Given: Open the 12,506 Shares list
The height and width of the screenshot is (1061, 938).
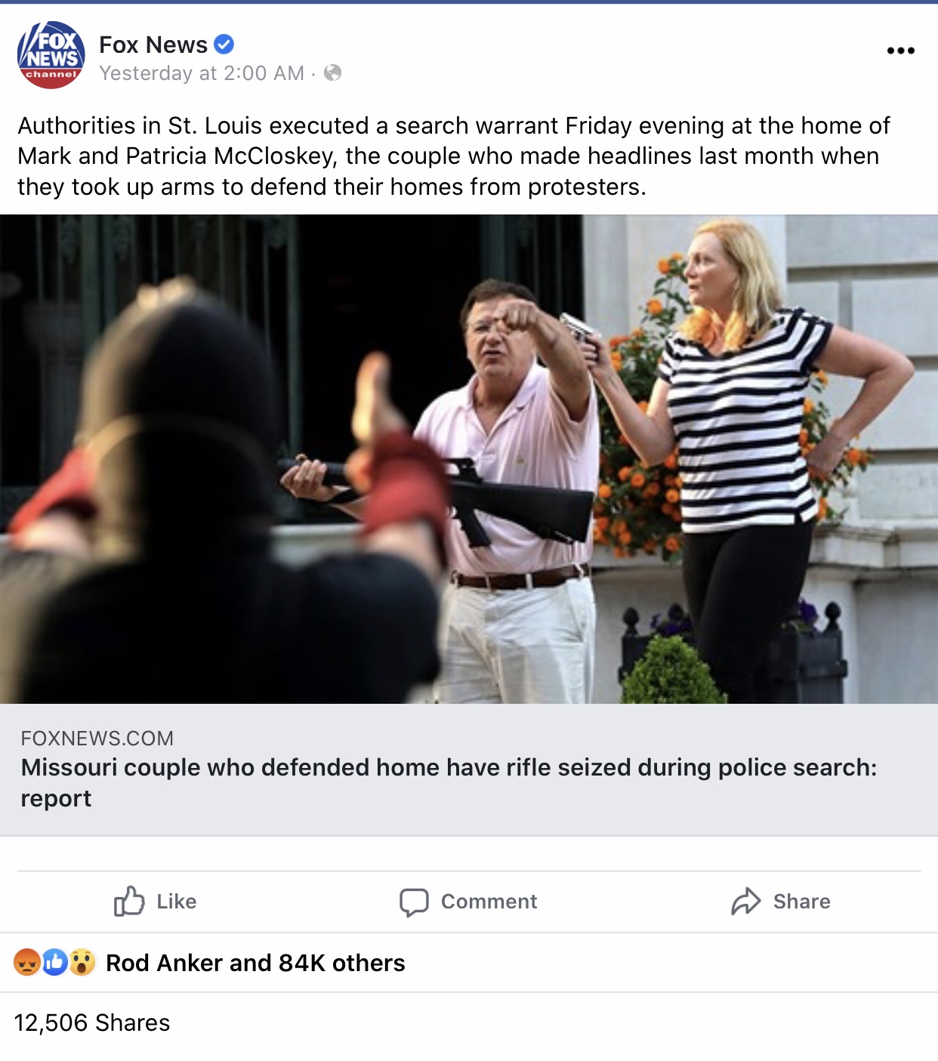Looking at the screenshot, I should coord(92,1022).
